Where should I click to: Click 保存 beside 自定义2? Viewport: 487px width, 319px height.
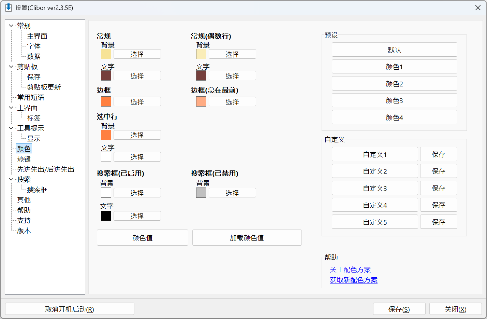coord(439,171)
